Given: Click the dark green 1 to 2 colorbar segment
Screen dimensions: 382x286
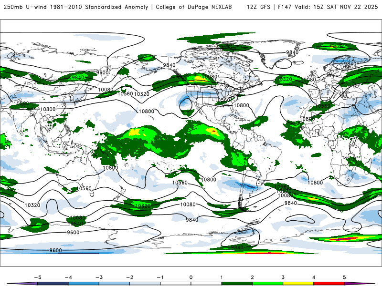Looking at the screenshot, I should coord(237,284).
